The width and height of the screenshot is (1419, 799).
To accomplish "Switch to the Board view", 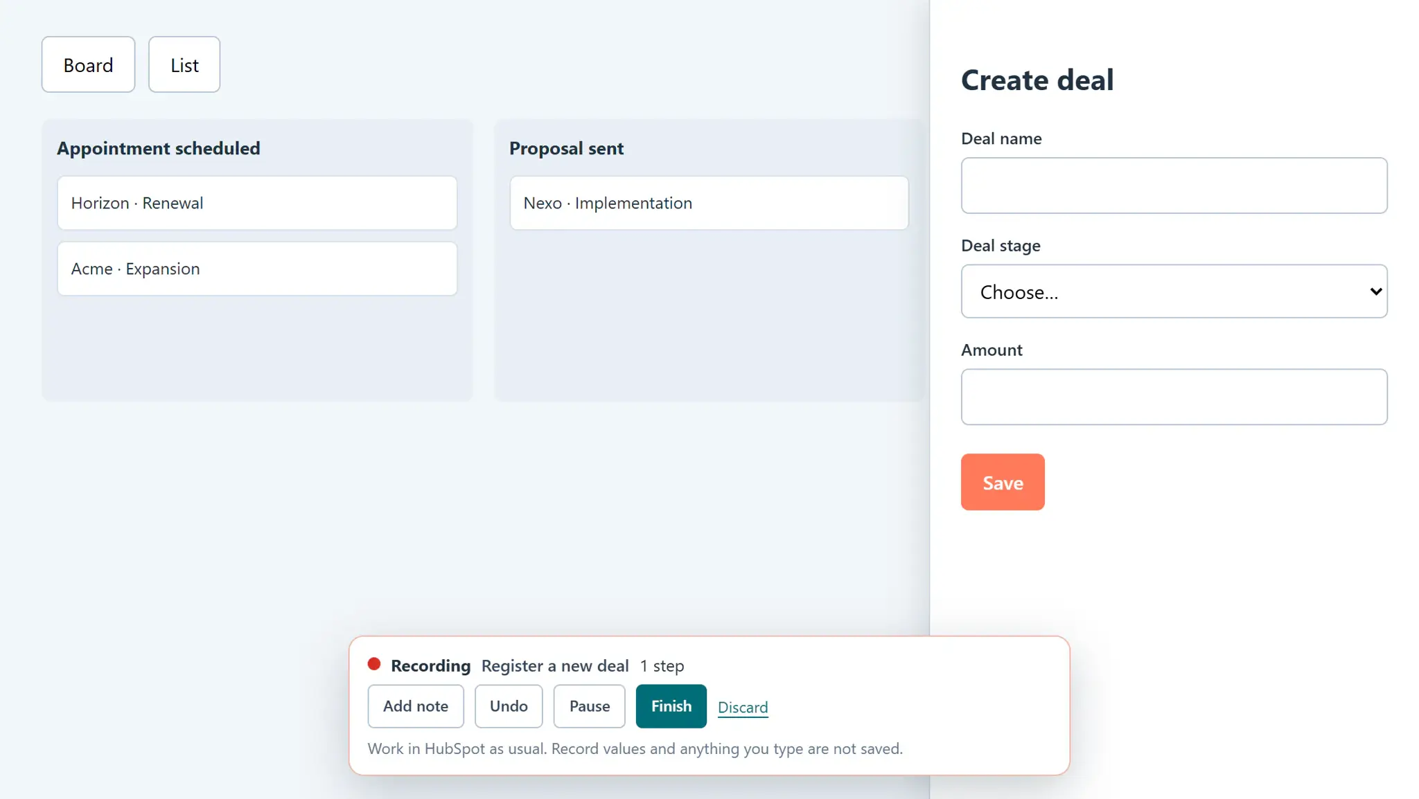I will click(x=88, y=64).
